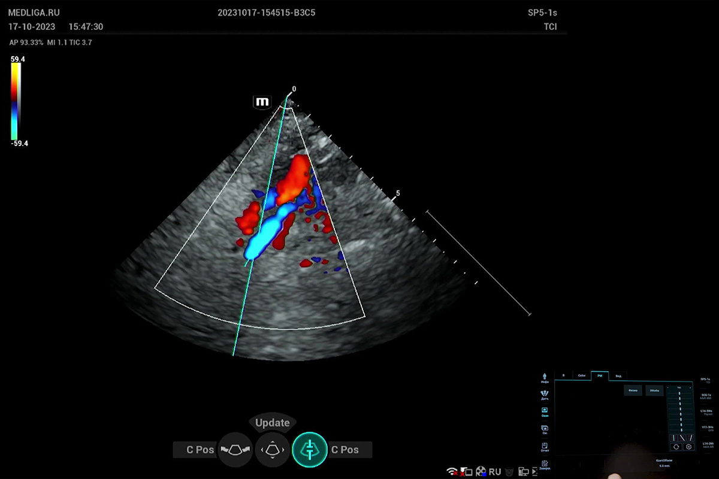Viewport: 719px width, 479px height.
Task: Click the RU language indicator in status bar
Action: (494, 472)
